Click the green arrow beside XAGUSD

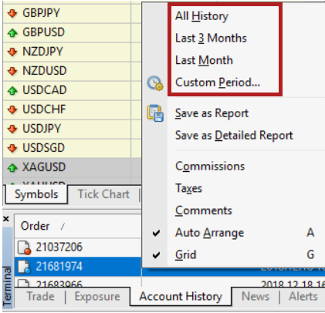(12, 167)
